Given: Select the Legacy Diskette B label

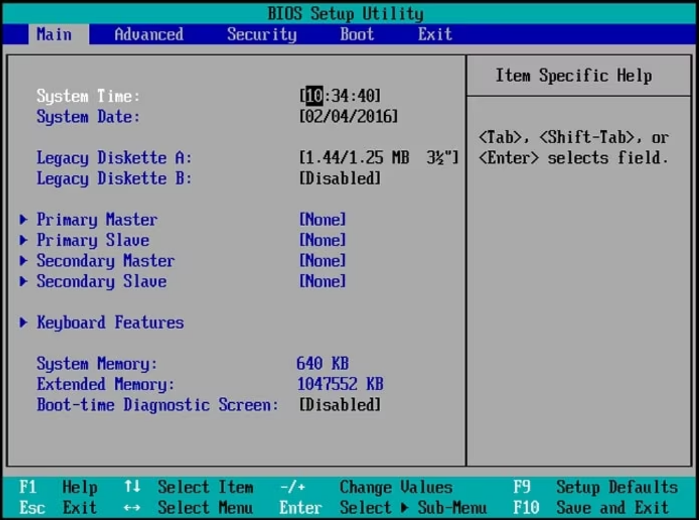Looking at the screenshot, I should pos(114,178).
